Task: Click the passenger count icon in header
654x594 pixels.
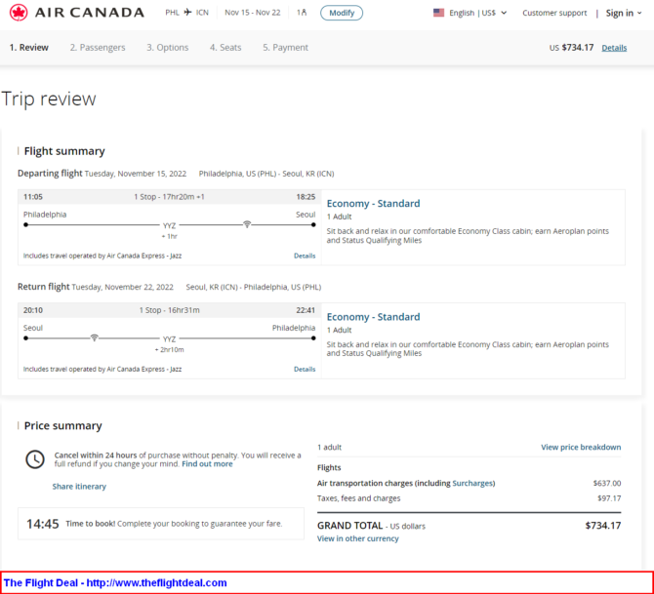Action: [x=304, y=13]
